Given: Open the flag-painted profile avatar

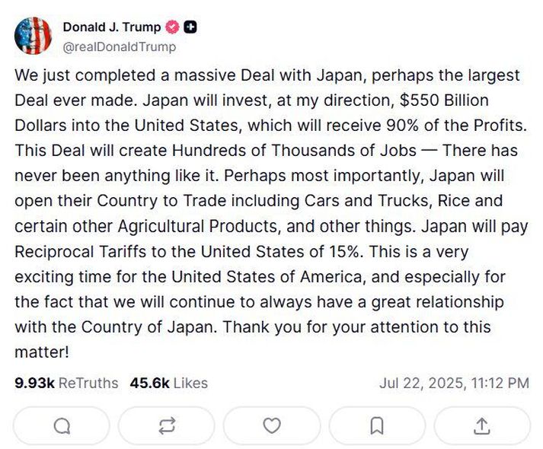Looking at the screenshot, I should pos(34,36).
